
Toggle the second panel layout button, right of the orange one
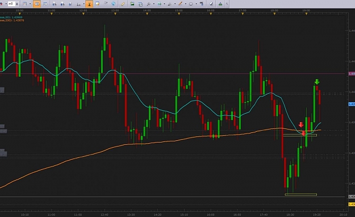click(x=45, y=4)
